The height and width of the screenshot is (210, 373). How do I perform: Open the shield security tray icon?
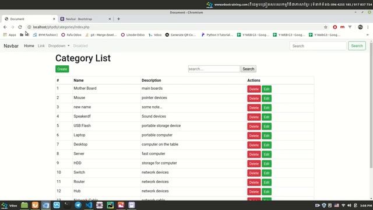click(324, 205)
